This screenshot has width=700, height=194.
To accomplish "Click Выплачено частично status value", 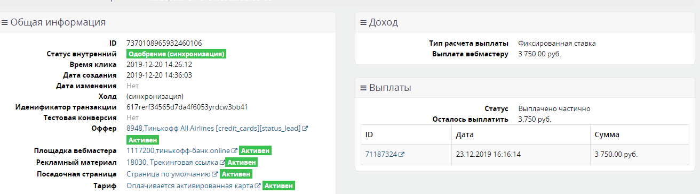I will [x=554, y=108].
